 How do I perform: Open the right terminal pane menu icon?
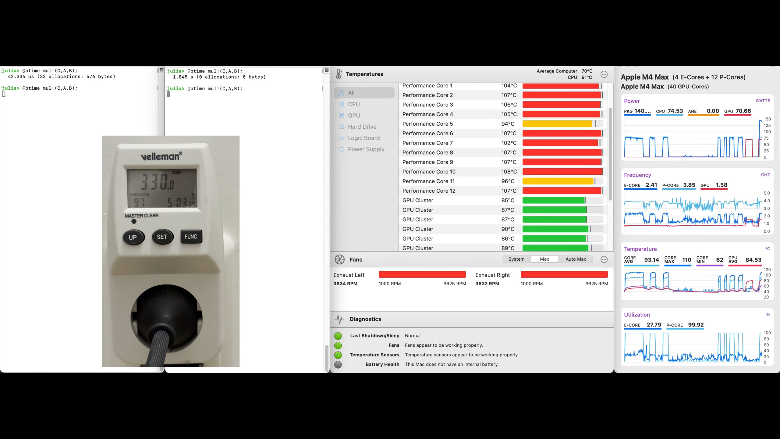[x=327, y=70]
